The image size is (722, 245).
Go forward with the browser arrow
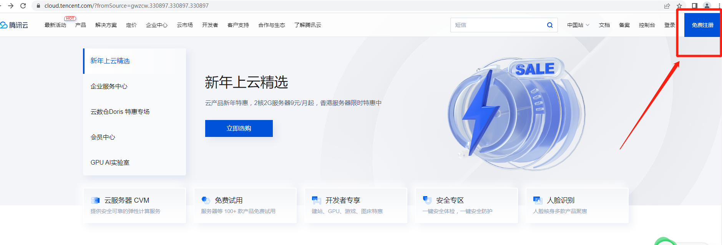coord(11,6)
